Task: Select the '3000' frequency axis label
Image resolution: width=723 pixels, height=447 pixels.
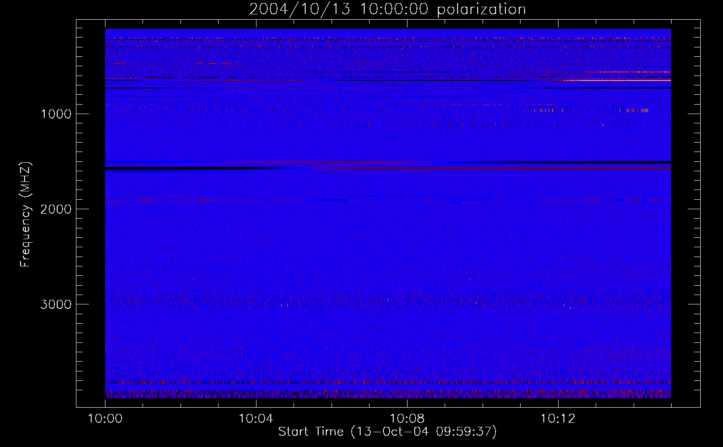Action: (56, 304)
